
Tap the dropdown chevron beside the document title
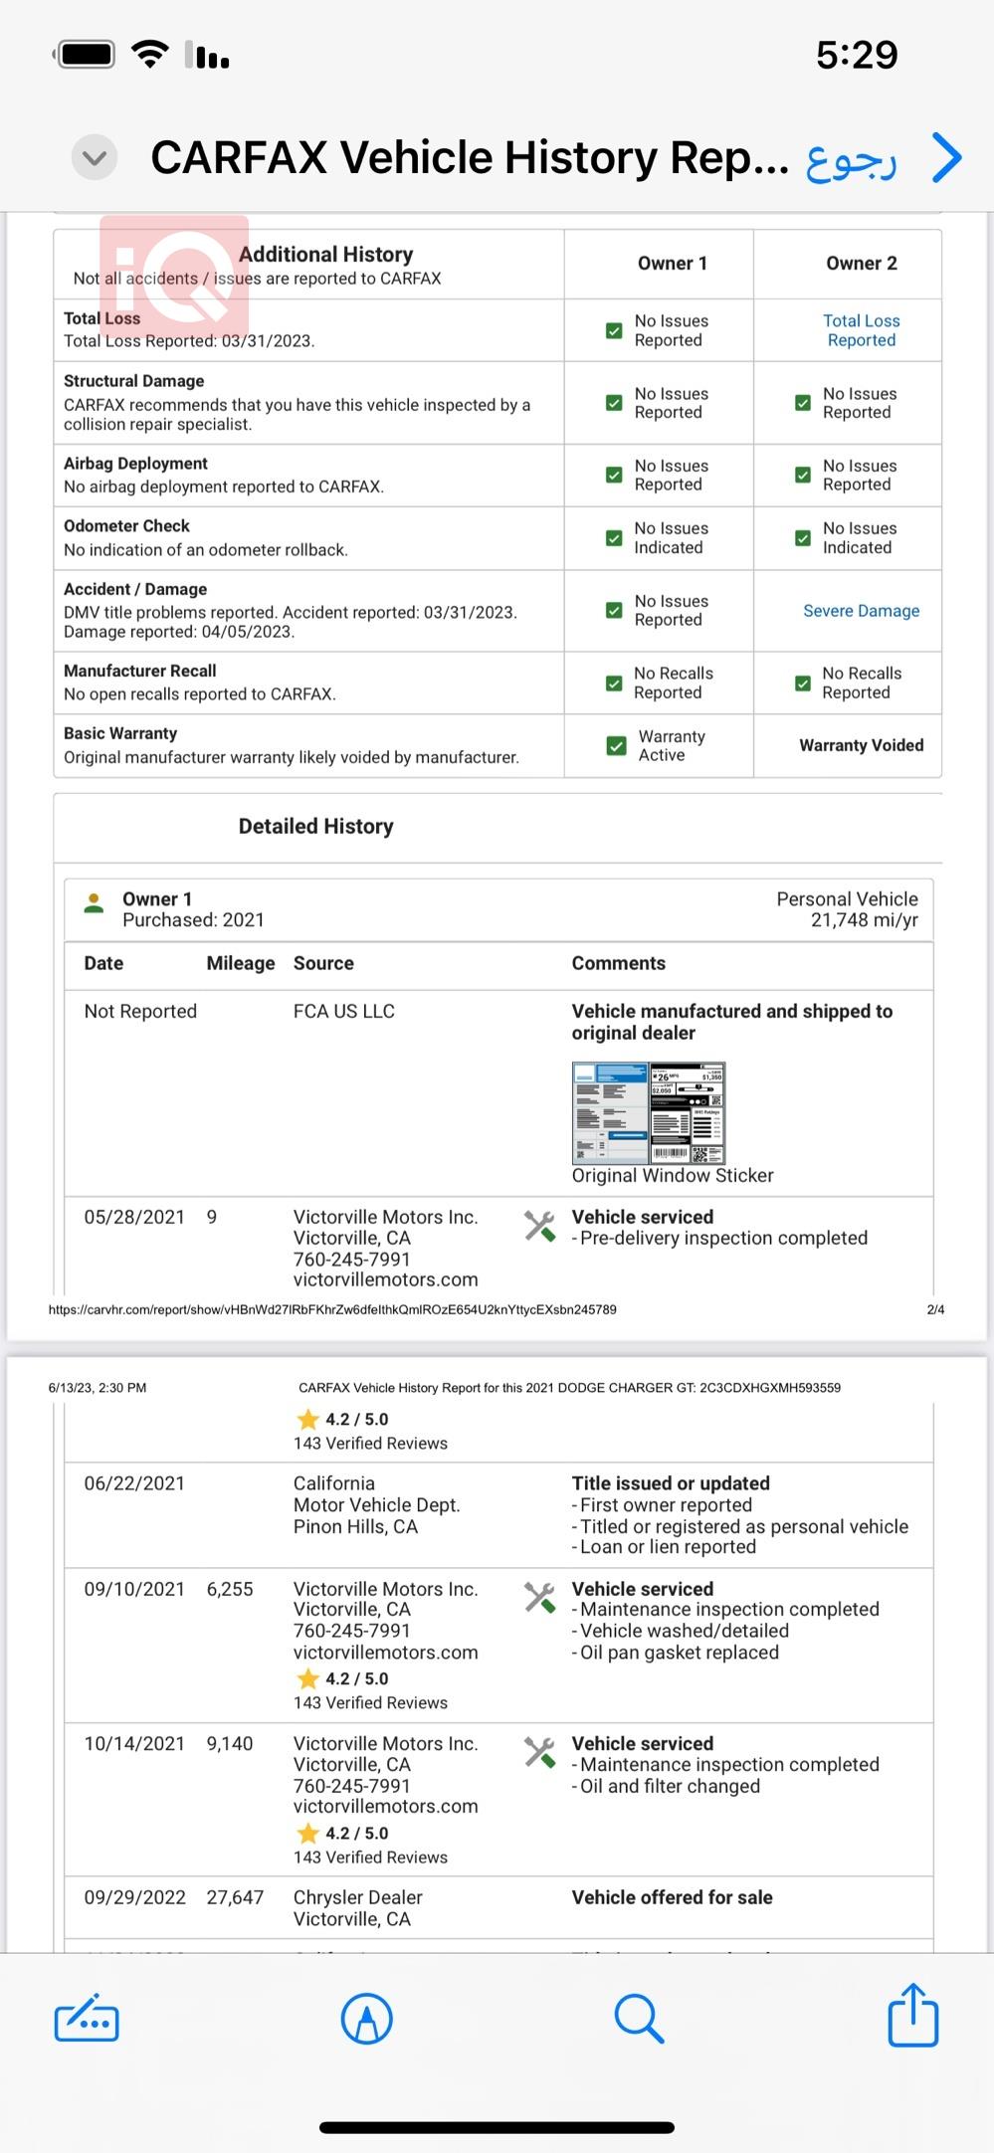point(95,157)
